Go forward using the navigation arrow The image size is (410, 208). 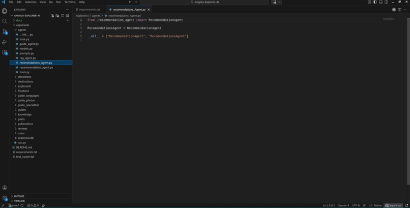pos(136,2)
